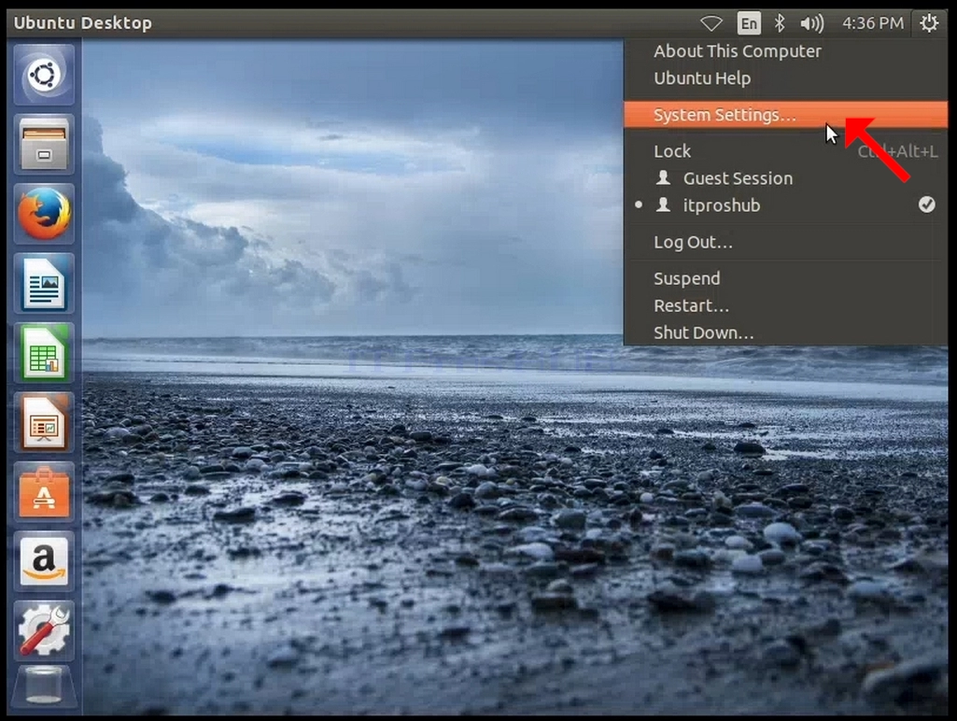Expand the En keyboard language indicator
The width and height of the screenshot is (957, 721).
click(x=749, y=23)
